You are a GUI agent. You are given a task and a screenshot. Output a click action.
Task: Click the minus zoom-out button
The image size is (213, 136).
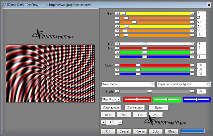[120, 122]
